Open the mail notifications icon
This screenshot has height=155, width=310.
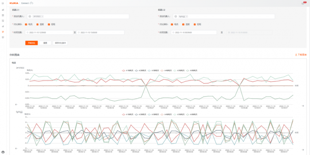pos(303,3)
